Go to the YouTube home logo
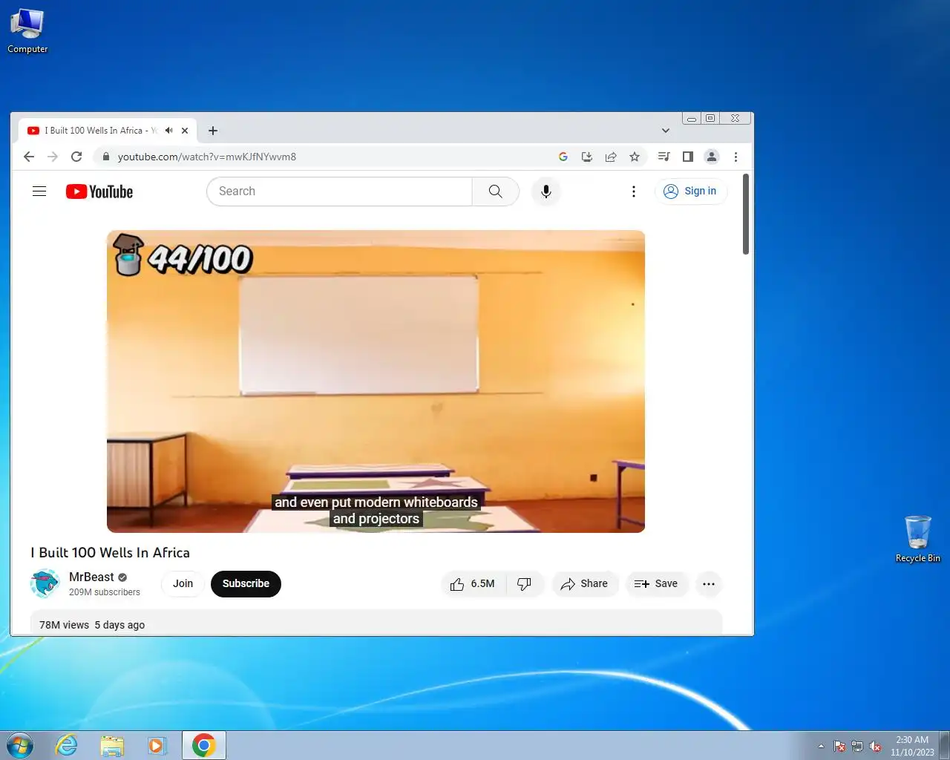The width and height of the screenshot is (950, 760). point(99,191)
